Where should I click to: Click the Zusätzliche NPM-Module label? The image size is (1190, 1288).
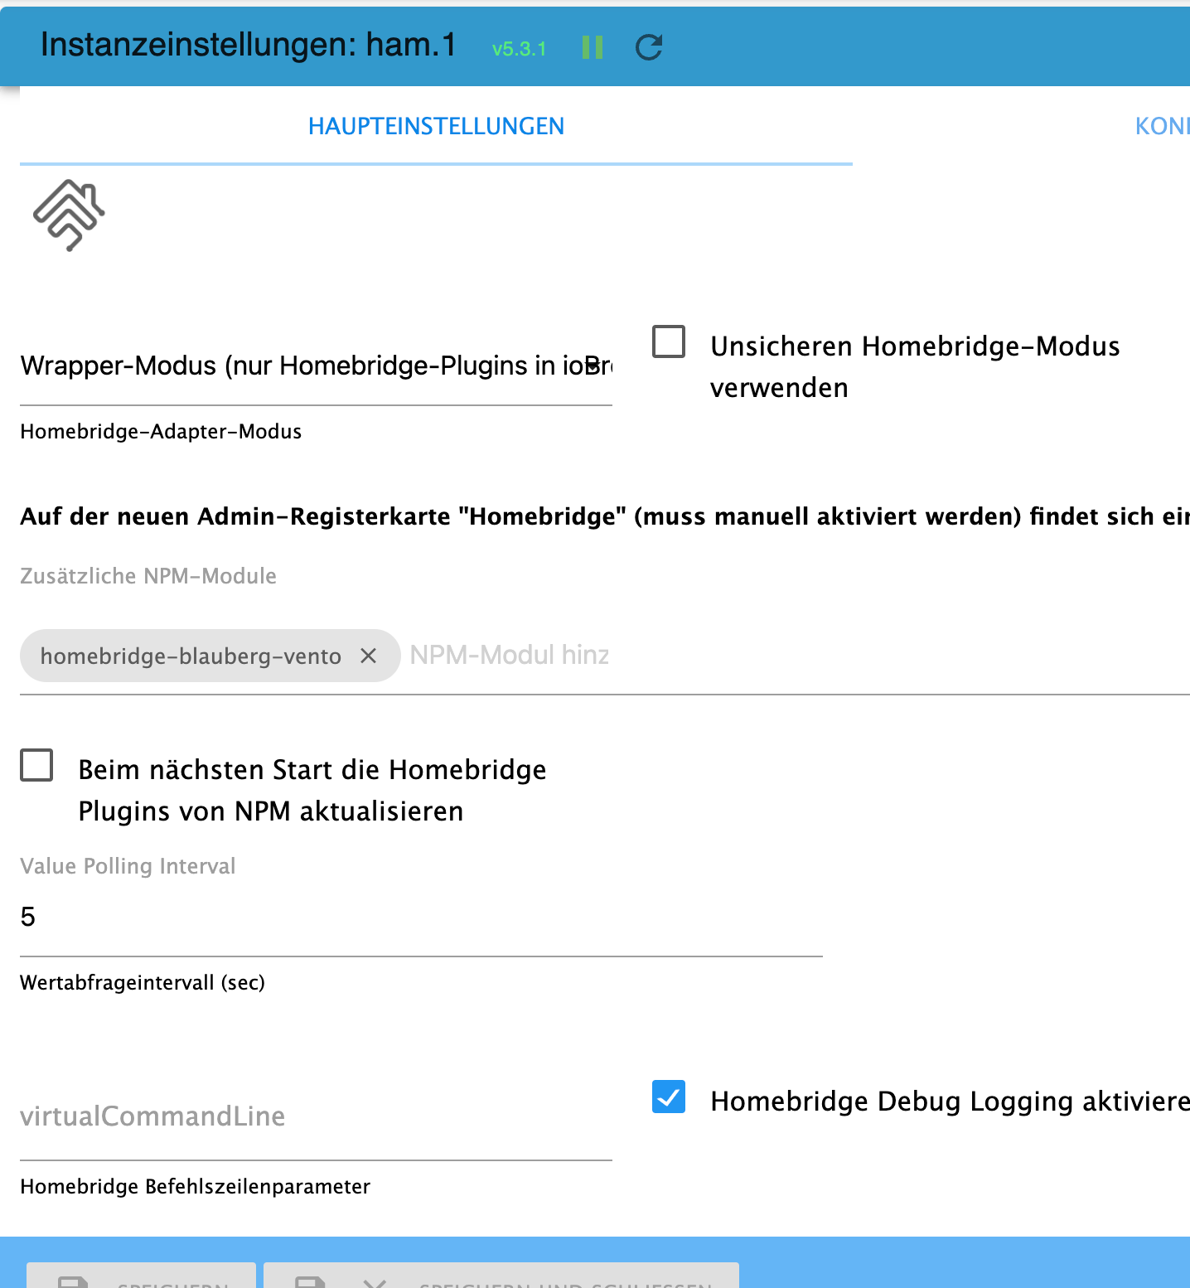[x=148, y=576]
